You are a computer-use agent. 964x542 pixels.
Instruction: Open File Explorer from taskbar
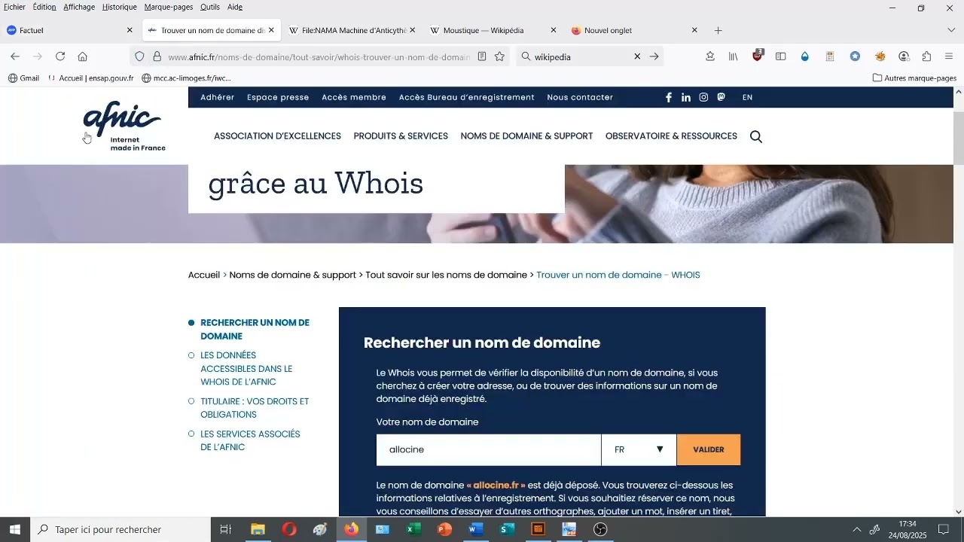click(x=258, y=530)
